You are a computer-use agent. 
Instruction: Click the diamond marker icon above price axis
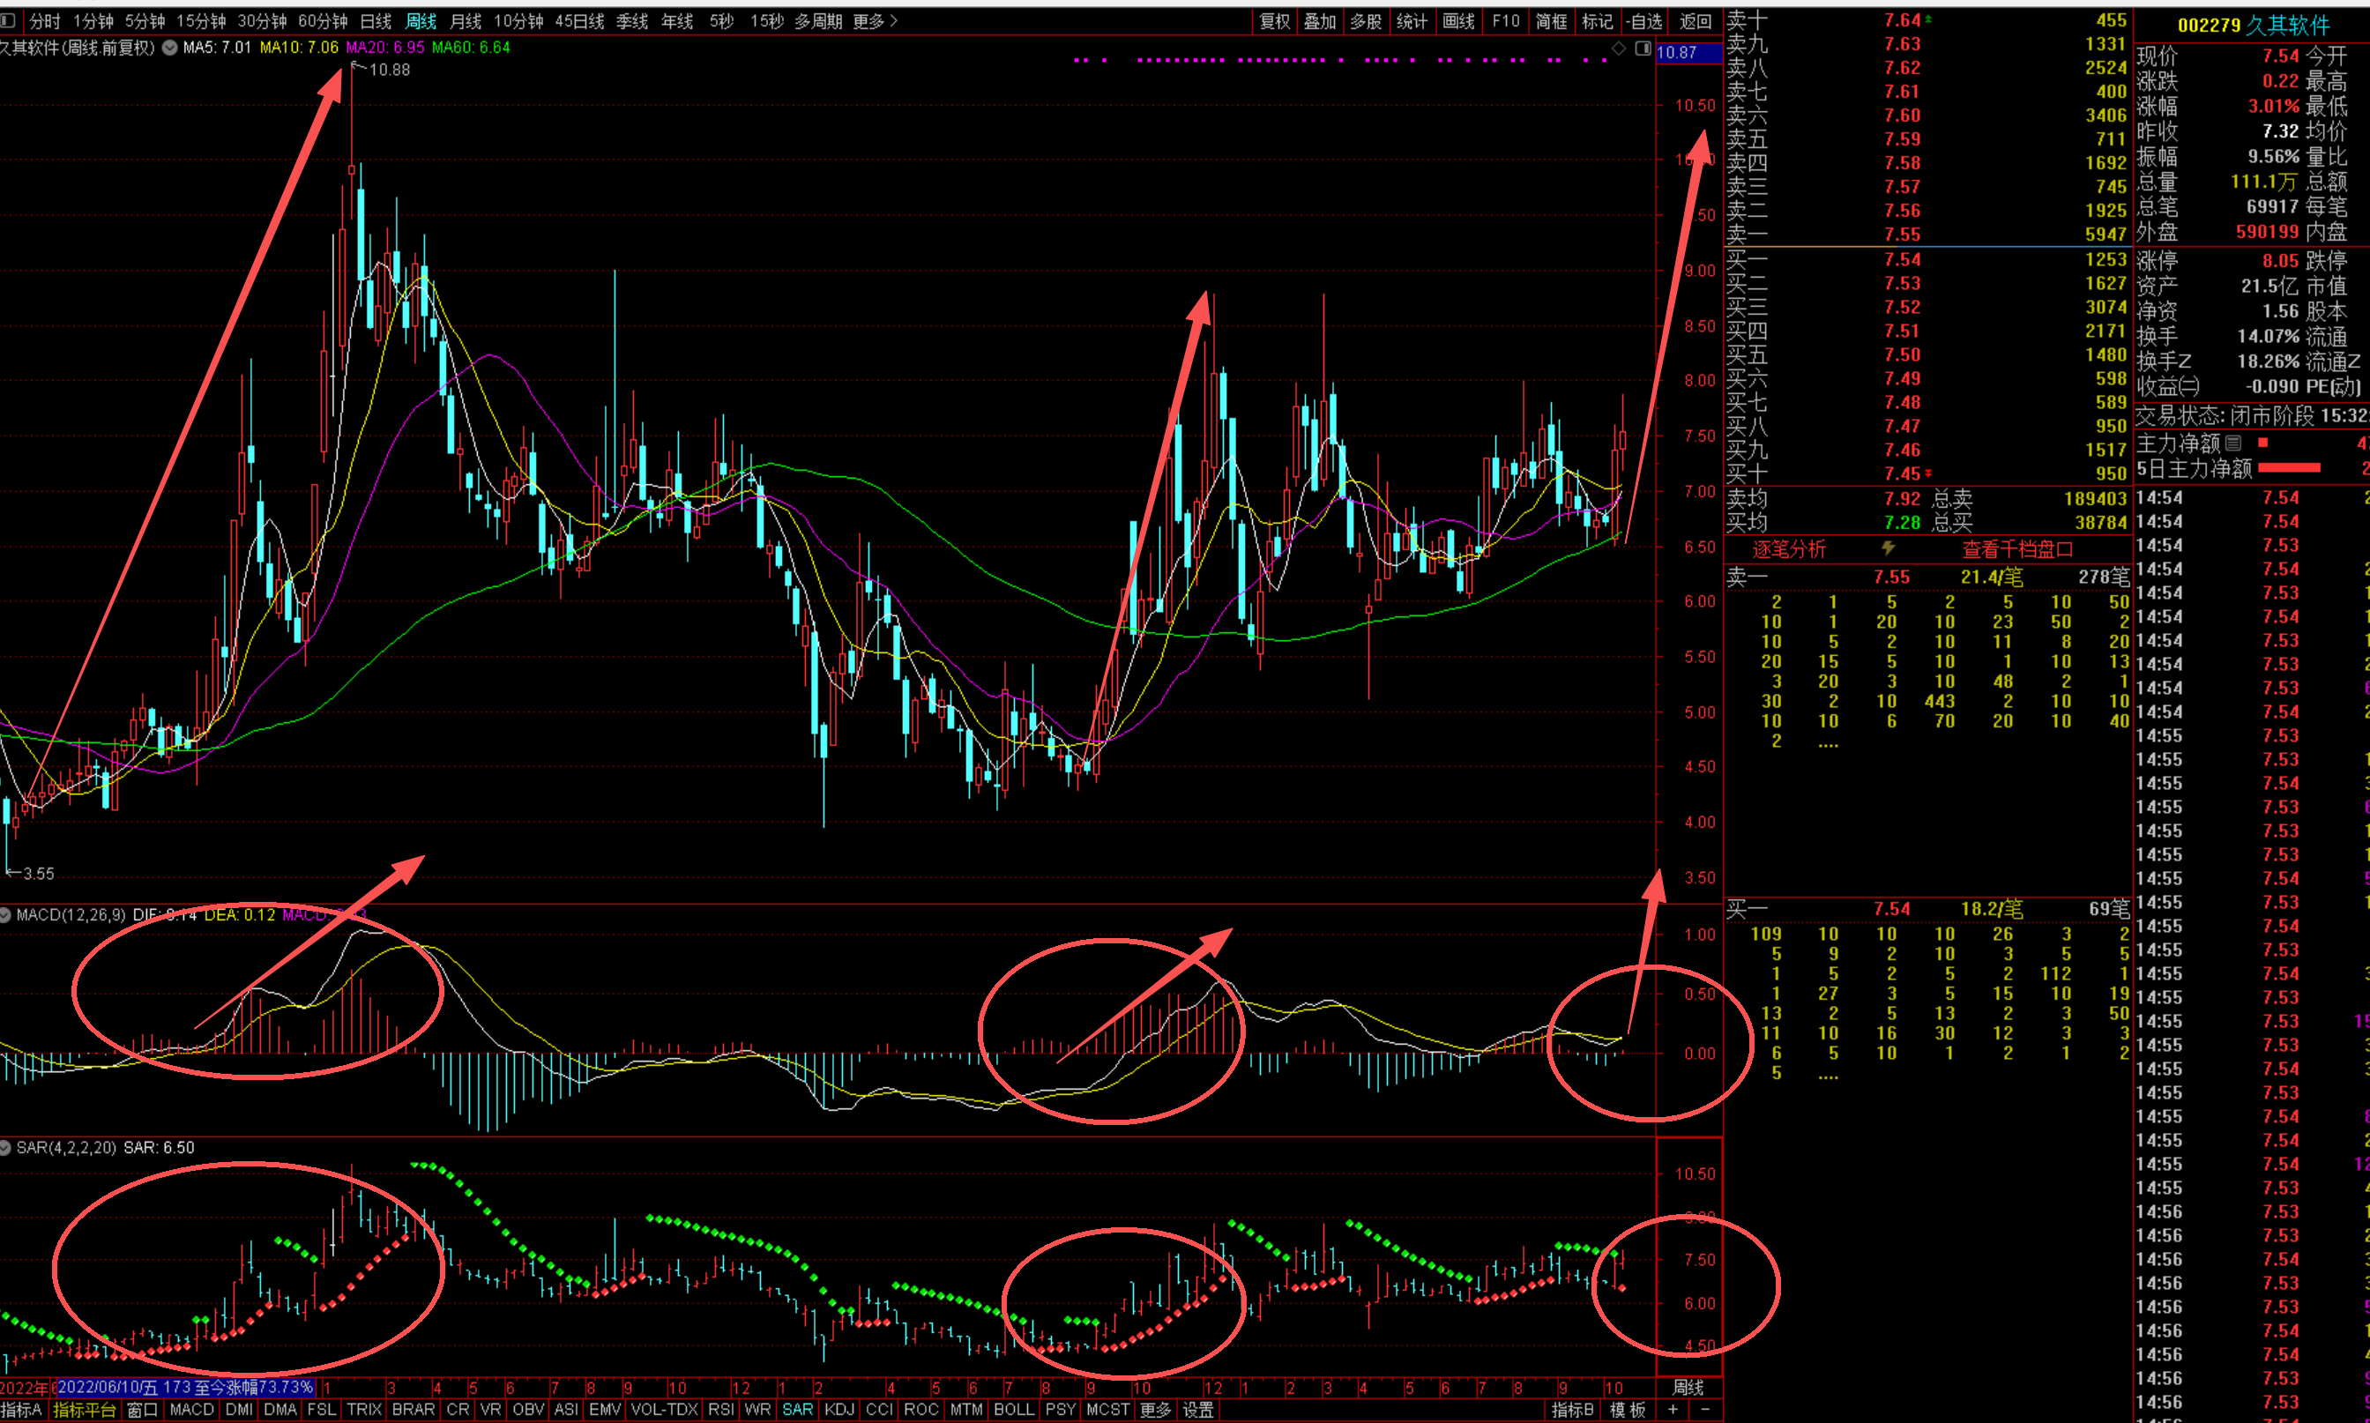(x=1618, y=48)
